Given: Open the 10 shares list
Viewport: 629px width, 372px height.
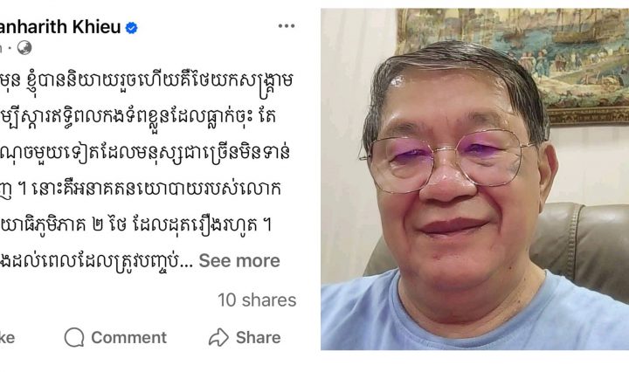Looking at the screenshot, I should pyautogui.click(x=257, y=300).
